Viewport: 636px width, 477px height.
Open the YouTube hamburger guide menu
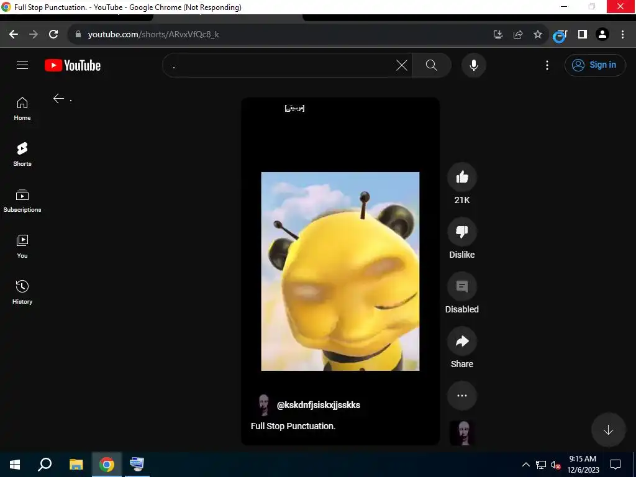(22, 65)
